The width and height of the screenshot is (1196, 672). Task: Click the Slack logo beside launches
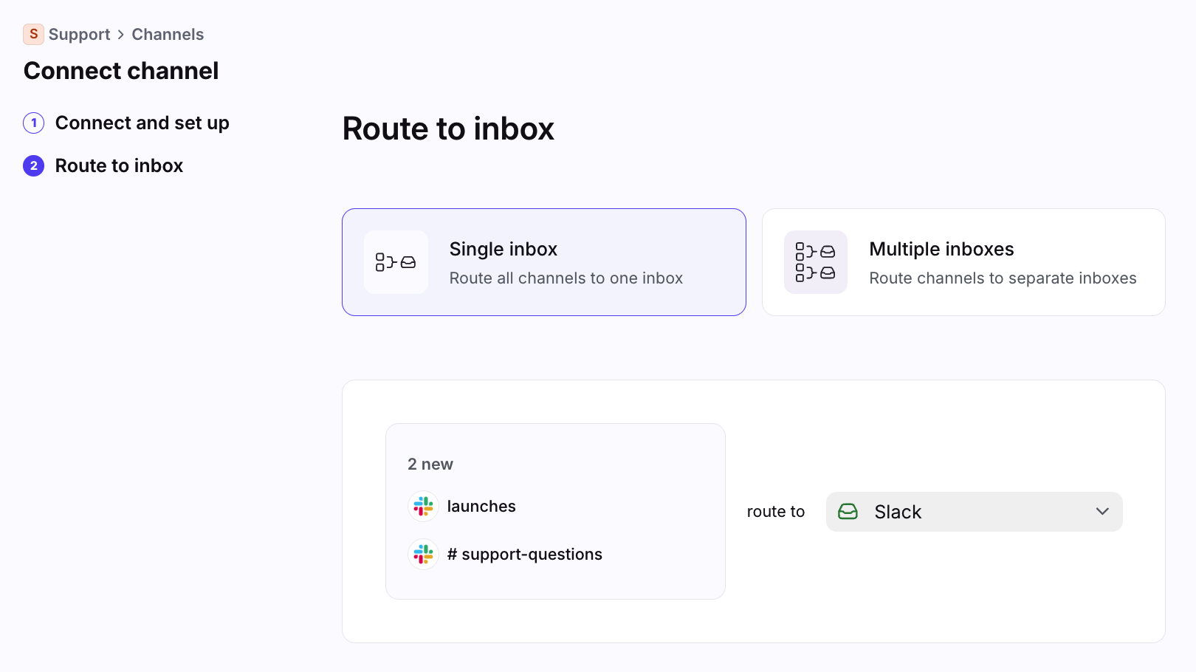pos(424,507)
